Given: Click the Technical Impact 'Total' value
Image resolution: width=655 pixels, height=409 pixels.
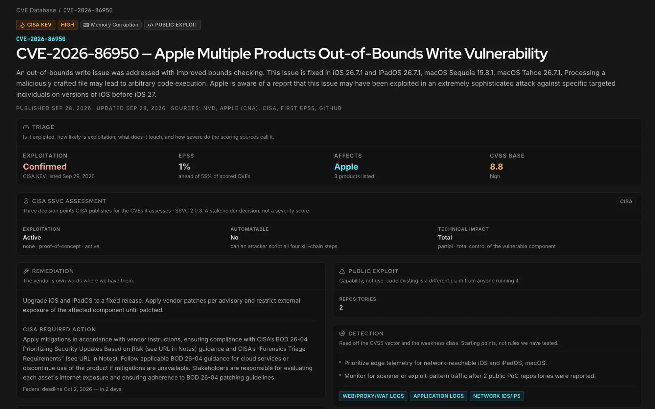Looking at the screenshot, I should pyautogui.click(x=445, y=237).
